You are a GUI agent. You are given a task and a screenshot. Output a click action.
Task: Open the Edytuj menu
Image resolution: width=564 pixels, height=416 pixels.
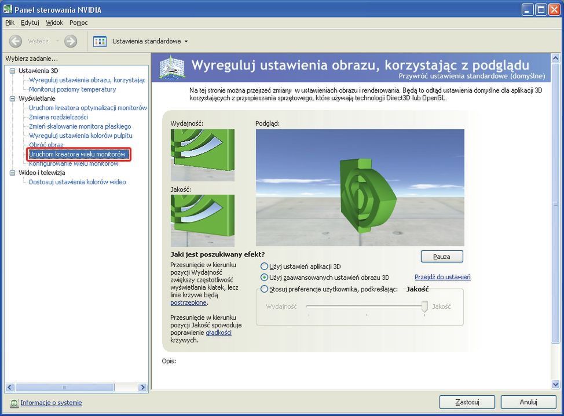(30, 23)
